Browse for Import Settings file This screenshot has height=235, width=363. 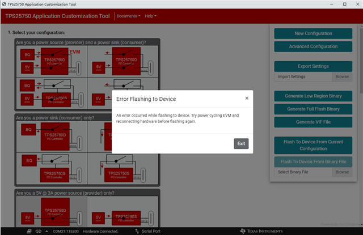[342, 76]
